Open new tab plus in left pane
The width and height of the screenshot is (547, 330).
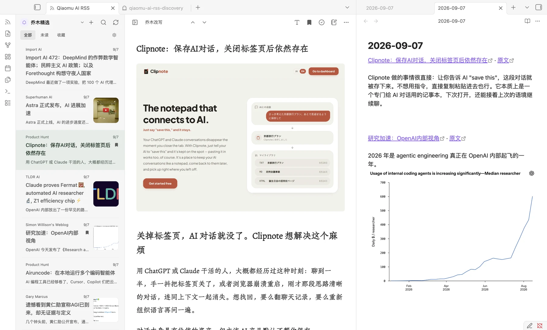coord(198,8)
